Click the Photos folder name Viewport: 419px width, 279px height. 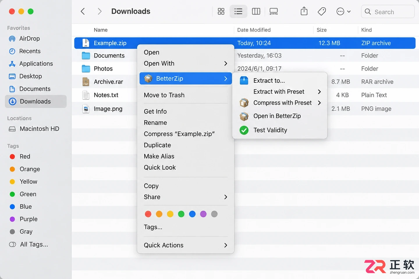coord(103,69)
